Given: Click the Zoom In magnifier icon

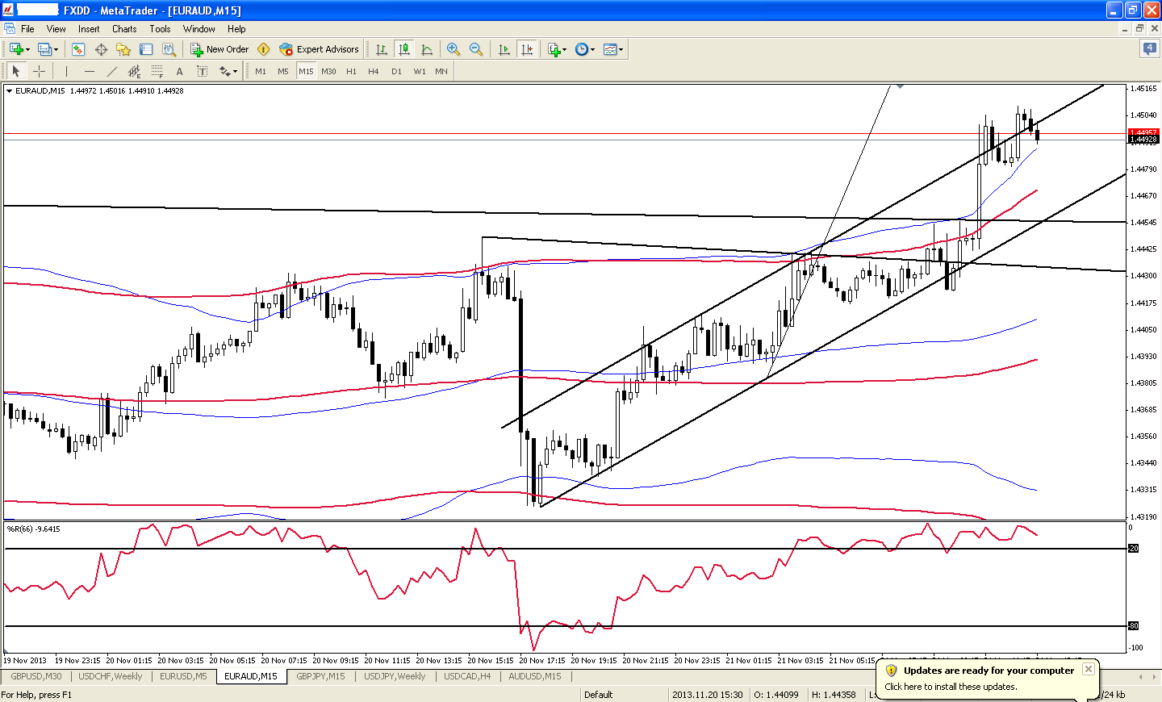Looking at the screenshot, I should tap(454, 49).
